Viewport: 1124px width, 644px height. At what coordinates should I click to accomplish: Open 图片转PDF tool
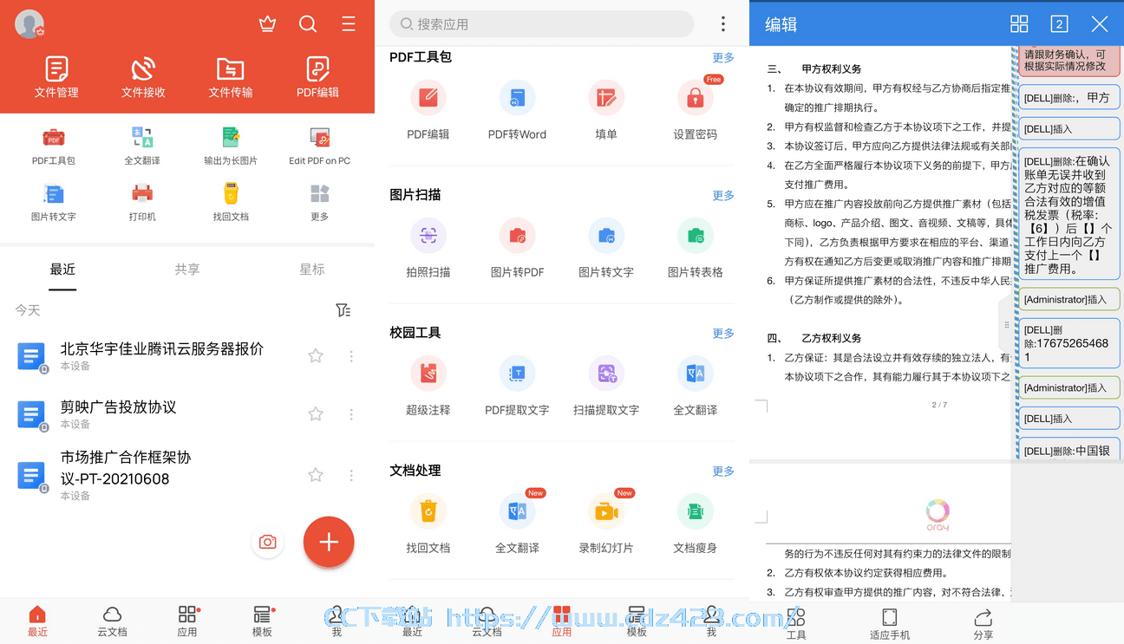coord(518,247)
